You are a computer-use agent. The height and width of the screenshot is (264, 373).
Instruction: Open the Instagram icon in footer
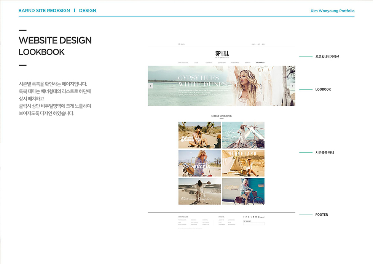(253, 217)
